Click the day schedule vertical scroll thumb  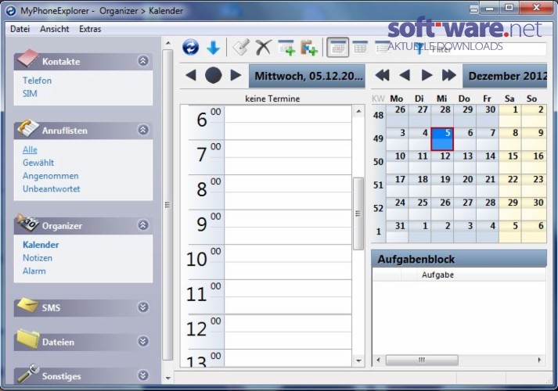pyautogui.click(x=358, y=213)
